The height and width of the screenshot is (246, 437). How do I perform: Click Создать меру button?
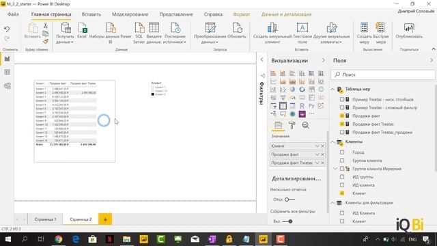[x=364, y=33]
